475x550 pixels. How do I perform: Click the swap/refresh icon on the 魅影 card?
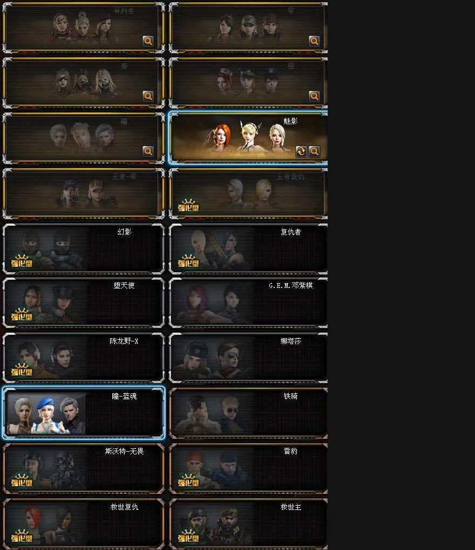(x=301, y=151)
